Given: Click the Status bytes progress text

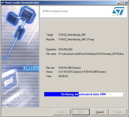Looking at the screenshot, I should [82, 72].
